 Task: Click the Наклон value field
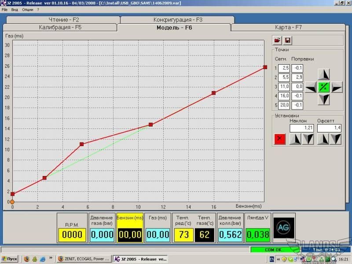point(301,128)
